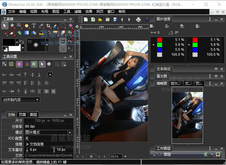Swap foreground and background colors arrow

[21, 42]
